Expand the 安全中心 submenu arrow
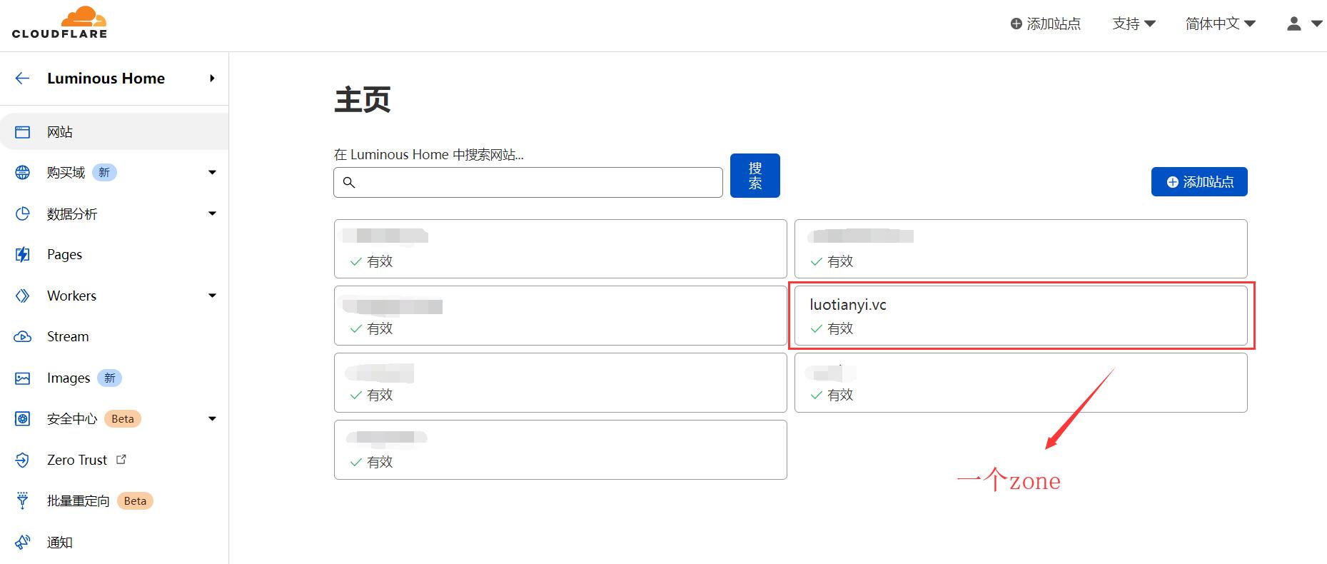 pyautogui.click(x=212, y=419)
